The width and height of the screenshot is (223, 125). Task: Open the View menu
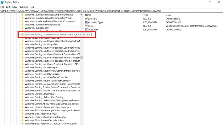point(14,7)
